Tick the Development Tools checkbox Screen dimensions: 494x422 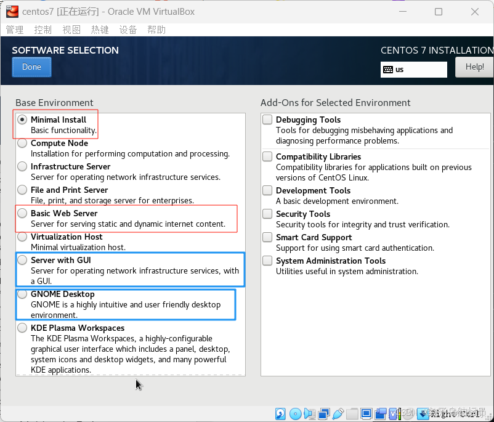coord(267,190)
